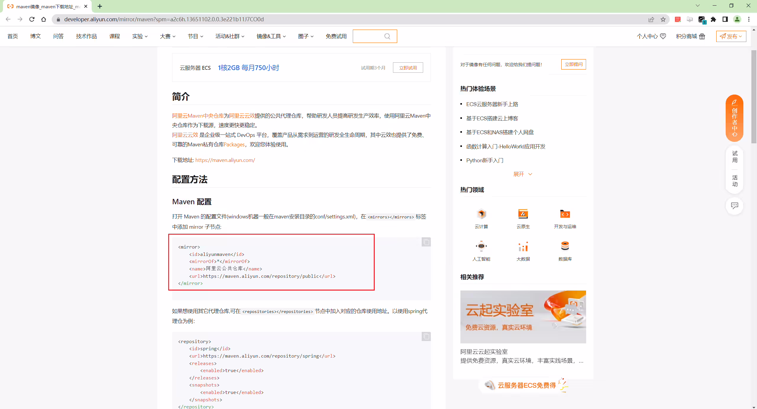The height and width of the screenshot is (409, 757).
Task: Click the 立即提问 button
Action: [573, 64]
